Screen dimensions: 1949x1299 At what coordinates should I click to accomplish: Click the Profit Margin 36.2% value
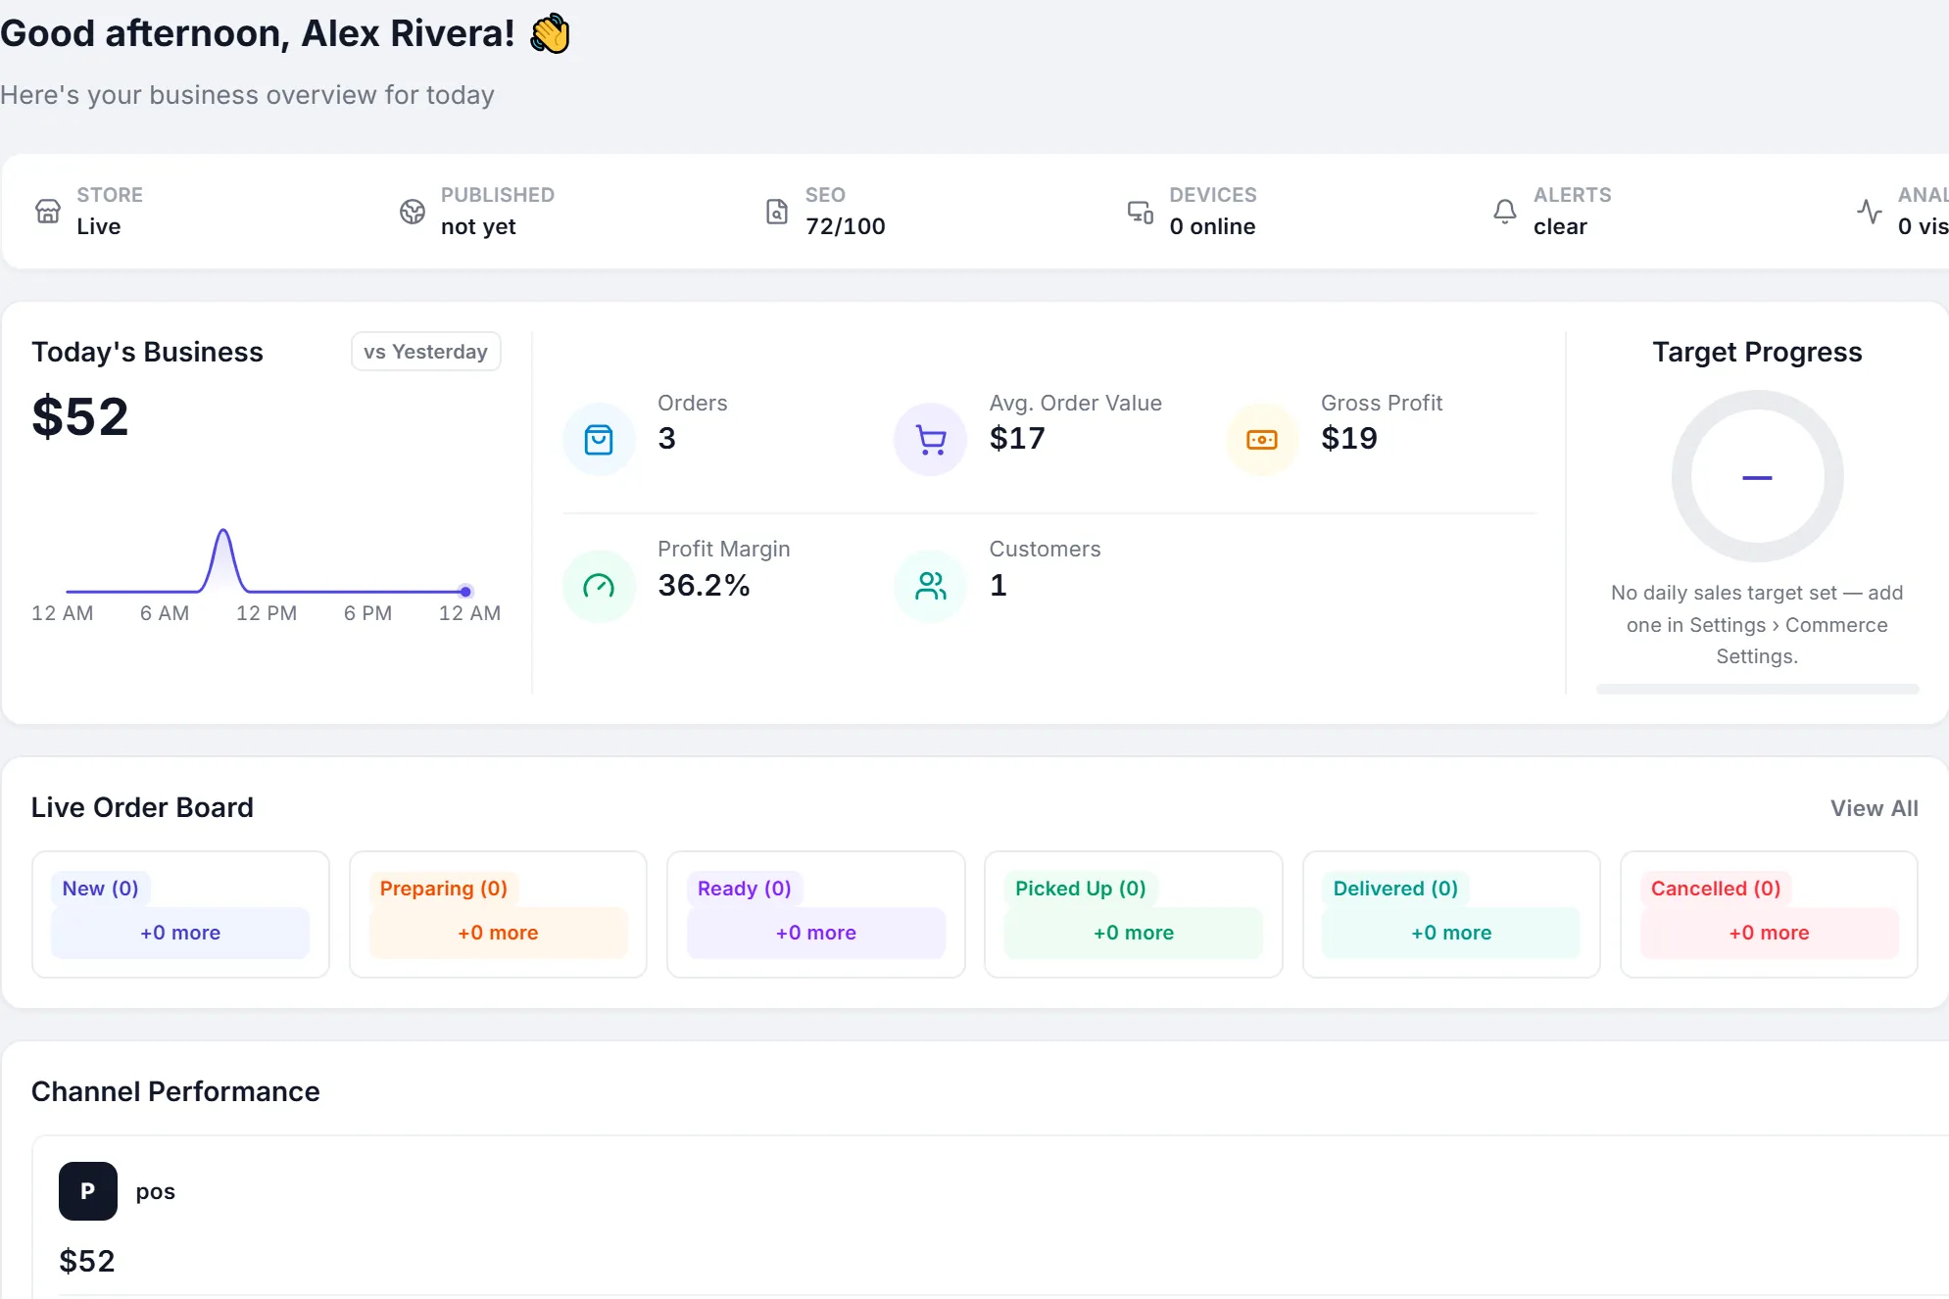point(704,586)
